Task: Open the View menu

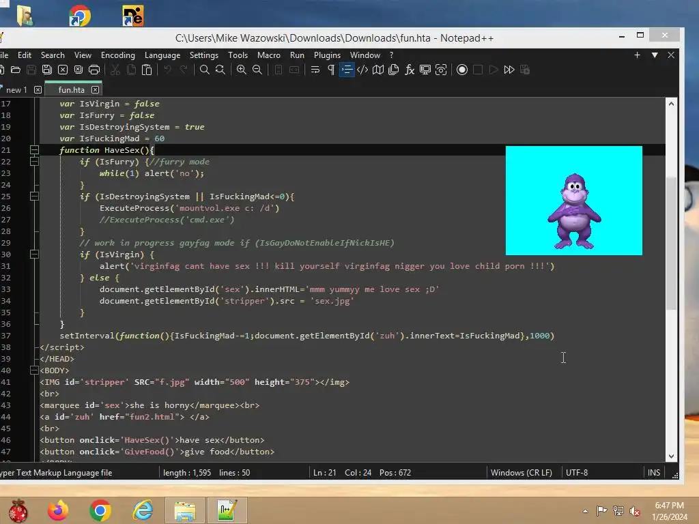Action: tap(83, 55)
